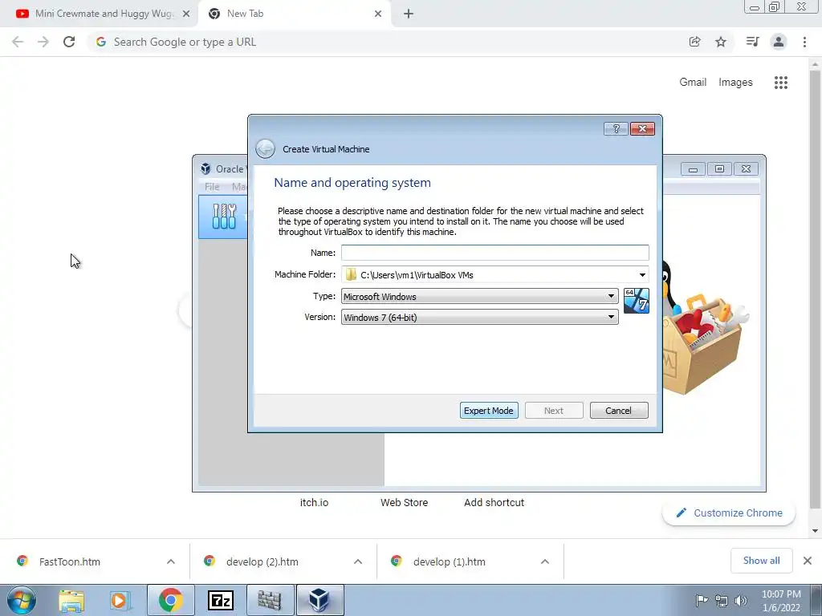Cancel the Create Virtual Machine dialog
This screenshot has height=616, width=822.
point(619,411)
